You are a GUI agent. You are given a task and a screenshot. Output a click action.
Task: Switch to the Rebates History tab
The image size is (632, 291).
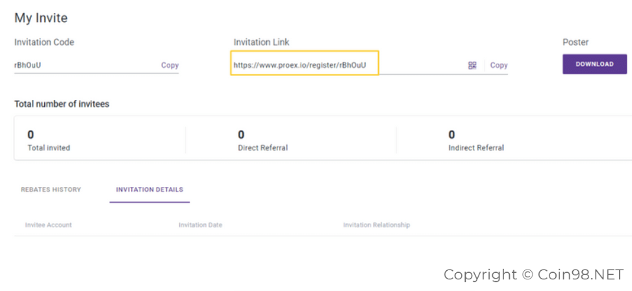(51, 190)
